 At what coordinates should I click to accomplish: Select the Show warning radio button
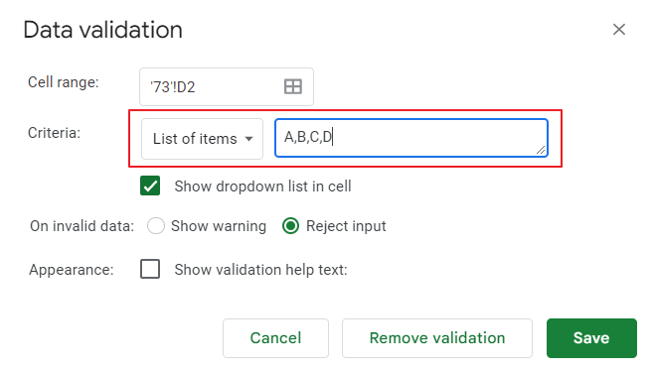point(156,226)
